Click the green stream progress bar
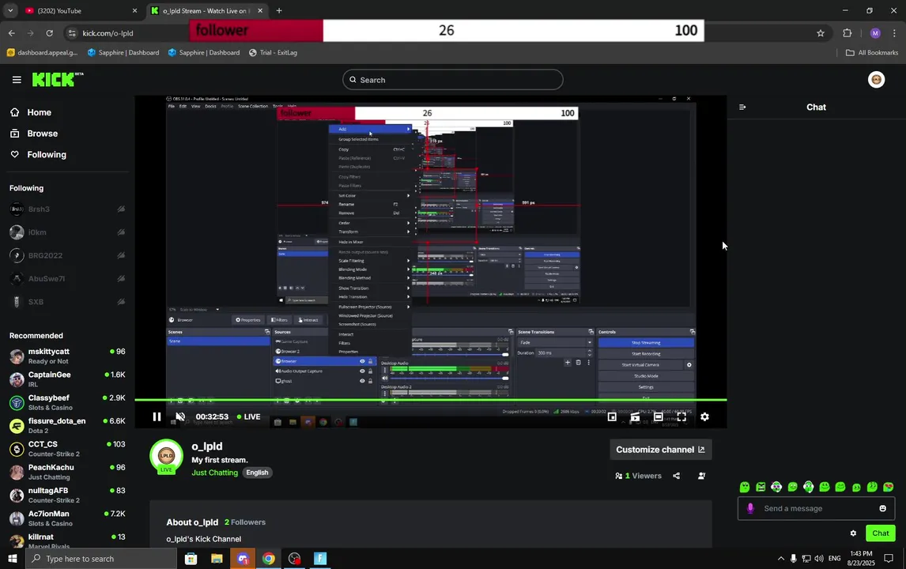Screen dimensions: 906x569 coord(430,400)
